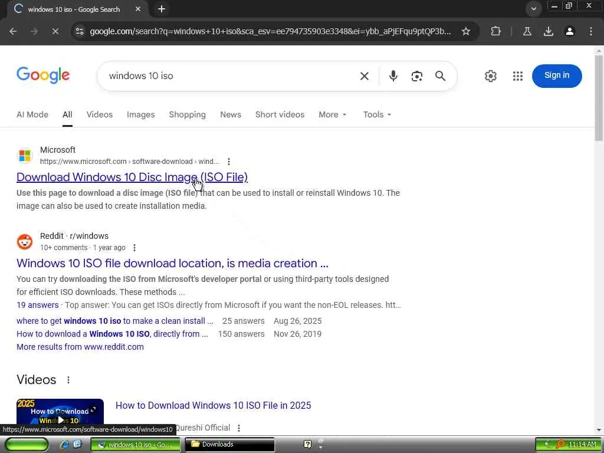Open the green Start button
The image size is (604, 453).
(27, 445)
